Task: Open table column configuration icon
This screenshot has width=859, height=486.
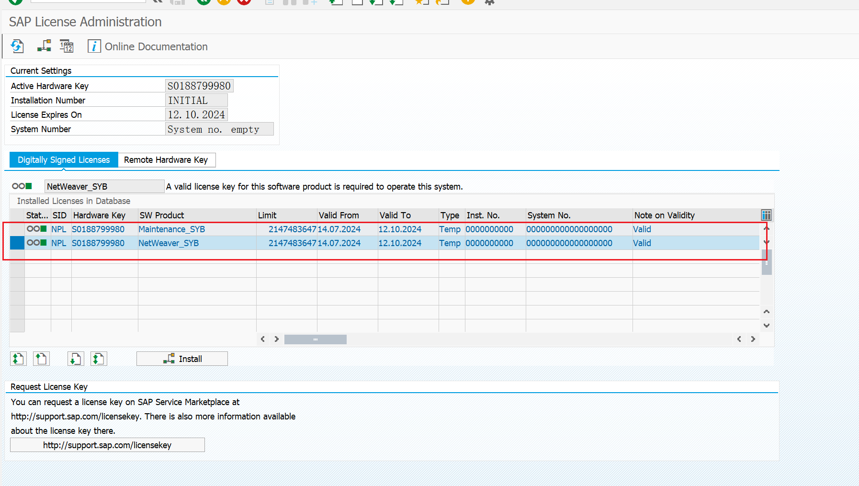Action: tap(766, 215)
